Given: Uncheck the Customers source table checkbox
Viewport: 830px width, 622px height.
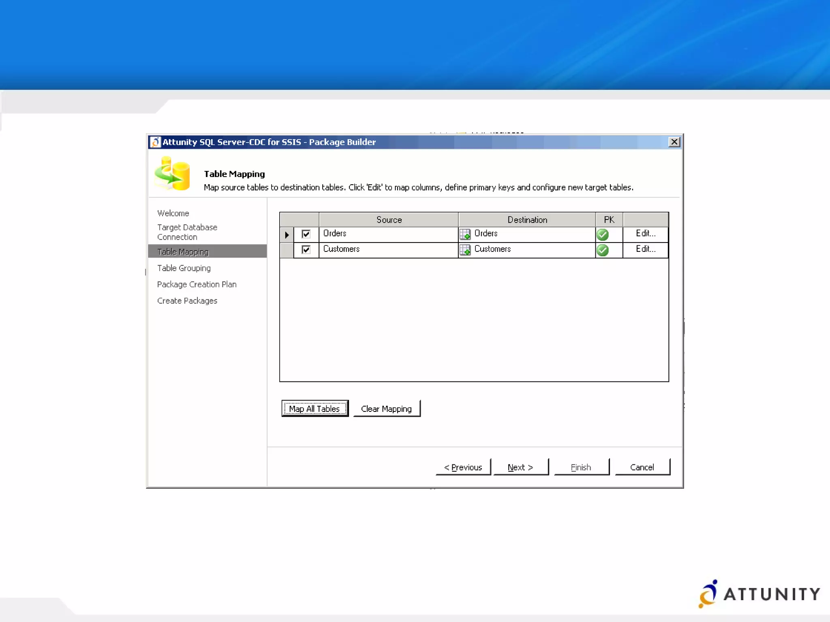Looking at the screenshot, I should click(306, 249).
